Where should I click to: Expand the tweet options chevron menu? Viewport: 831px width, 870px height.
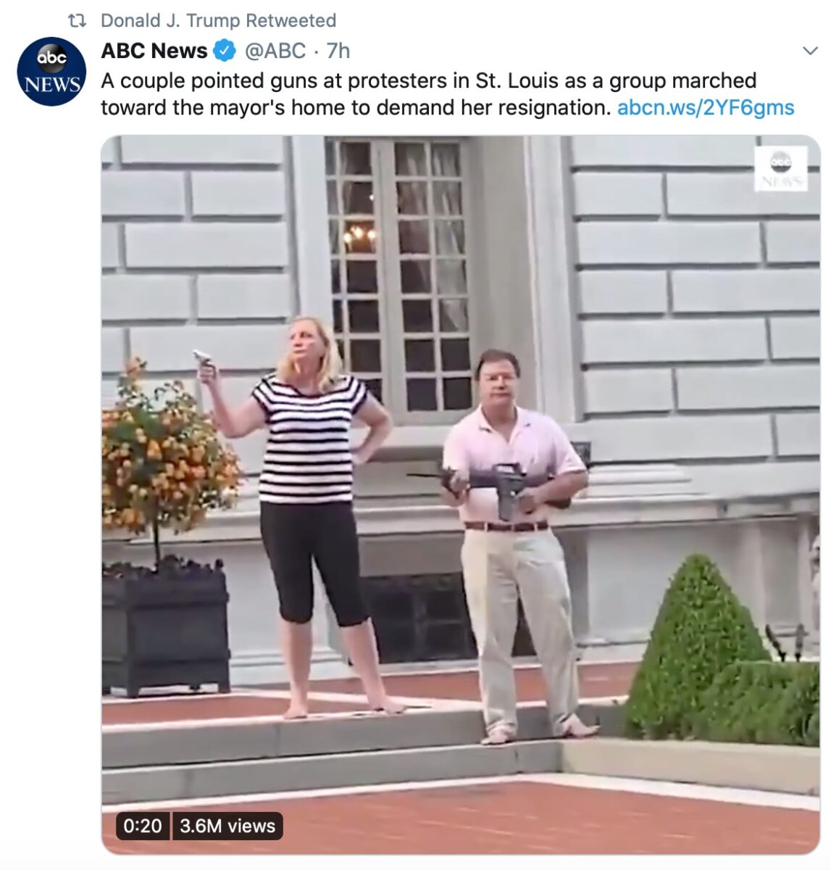point(809,51)
